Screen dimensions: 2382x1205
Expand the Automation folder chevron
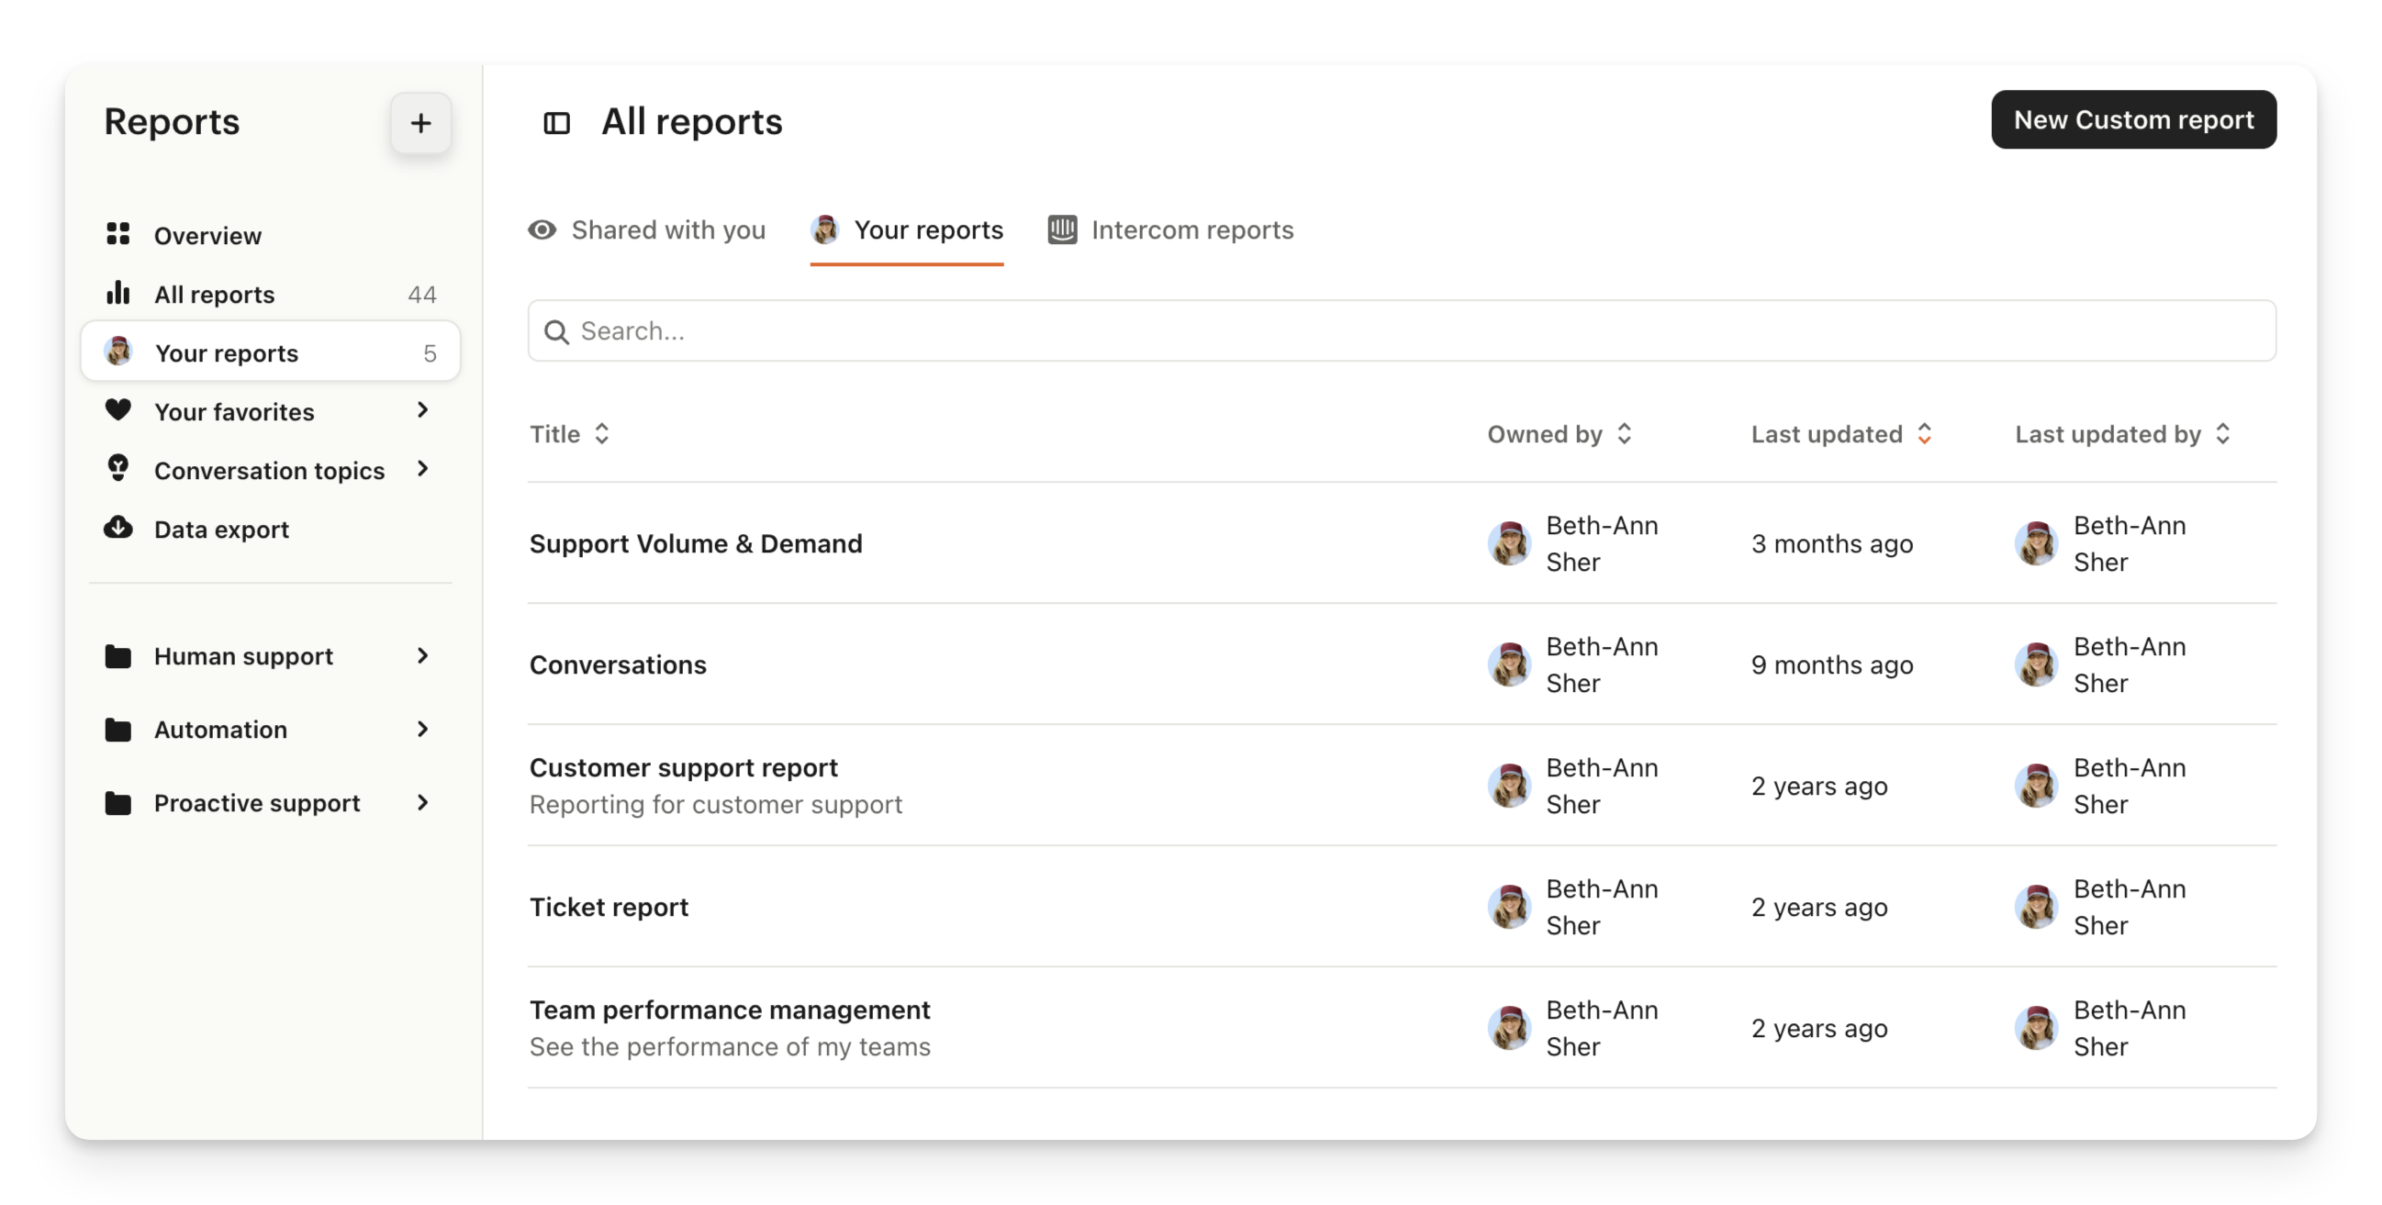click(422, 730)
